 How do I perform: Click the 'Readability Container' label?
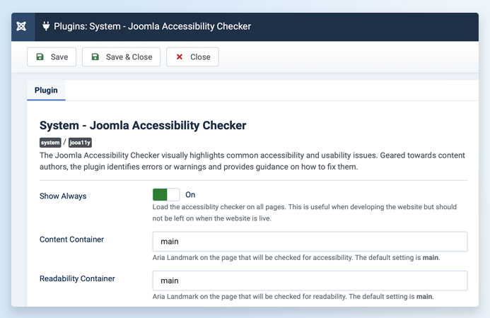(x=77, y=278)
